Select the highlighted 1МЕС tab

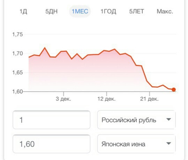coord(80,11)
